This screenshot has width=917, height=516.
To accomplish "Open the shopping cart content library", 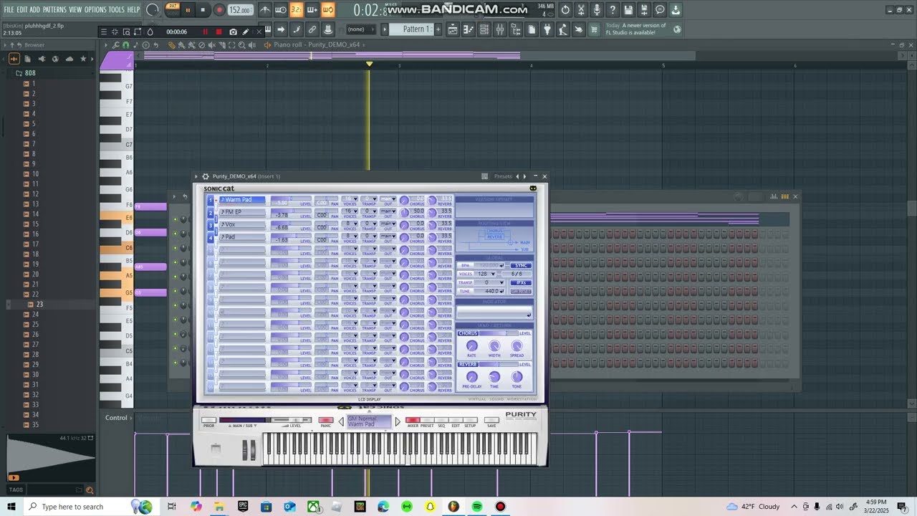I will point(594,29).
